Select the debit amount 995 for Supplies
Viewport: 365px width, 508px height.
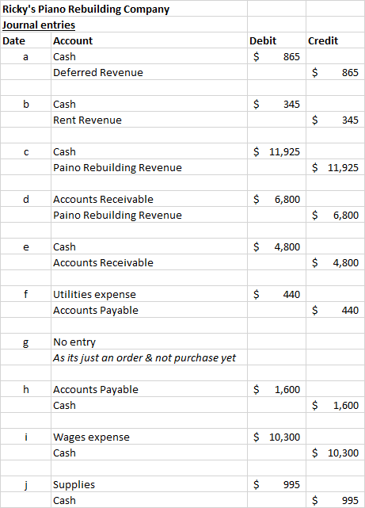(276, 485)
